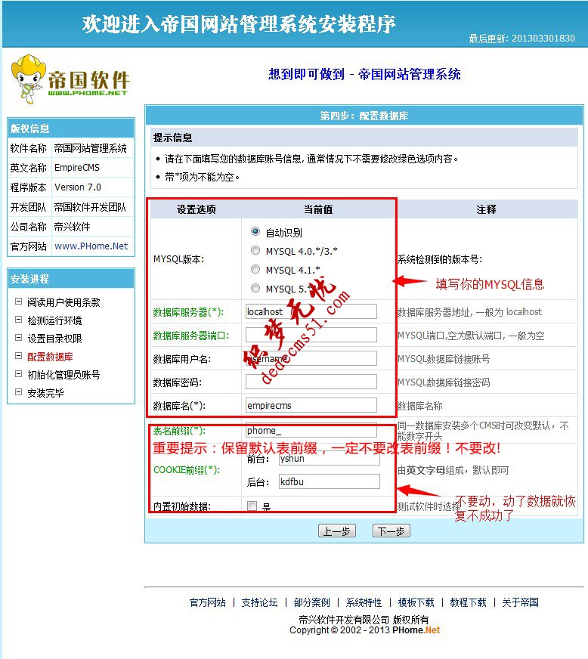Click the 第四步：配置数据库 heading

click(364, 116)
